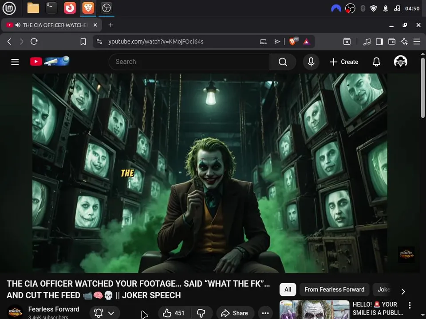Like the video with 451 likes
Screen dimensions: 426x319
174,313
